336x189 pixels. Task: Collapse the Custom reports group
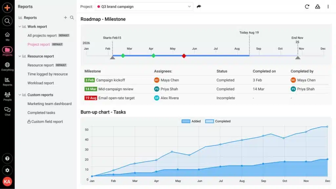[20, 95]
